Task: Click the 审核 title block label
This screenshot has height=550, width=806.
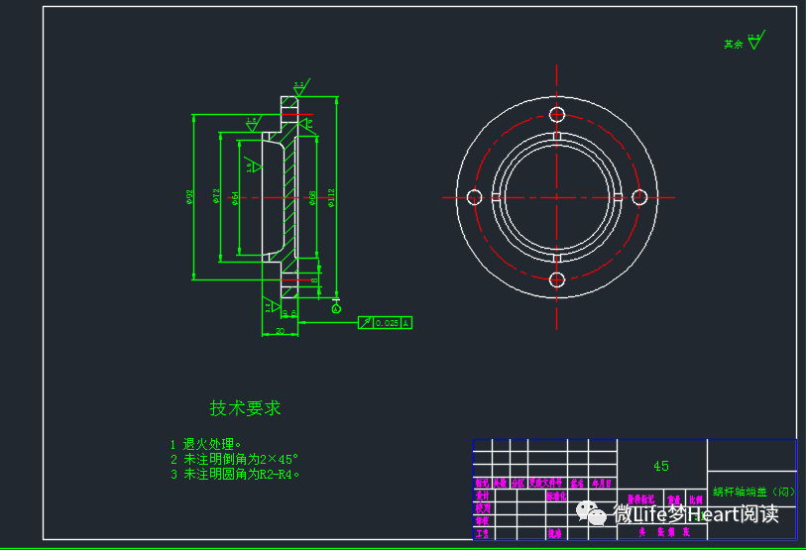Action: pyautogui.click(x=482, y=520)
